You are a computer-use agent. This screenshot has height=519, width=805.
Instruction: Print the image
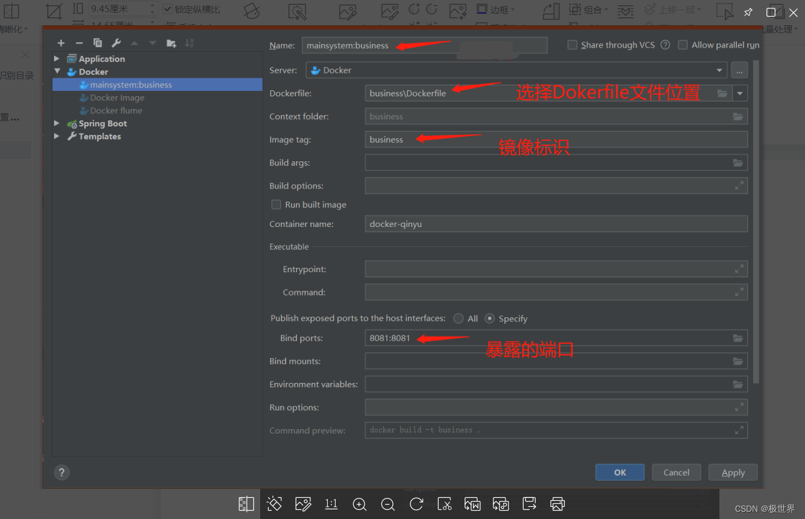pyautogui.click(x=557, y=504)
